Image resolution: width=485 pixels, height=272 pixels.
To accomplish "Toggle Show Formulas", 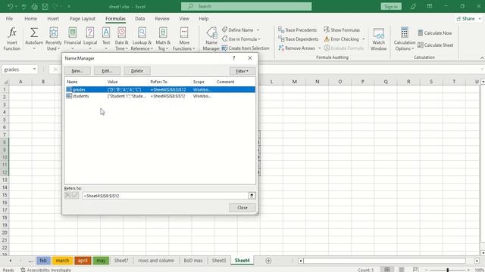I will tap(342, 30).
